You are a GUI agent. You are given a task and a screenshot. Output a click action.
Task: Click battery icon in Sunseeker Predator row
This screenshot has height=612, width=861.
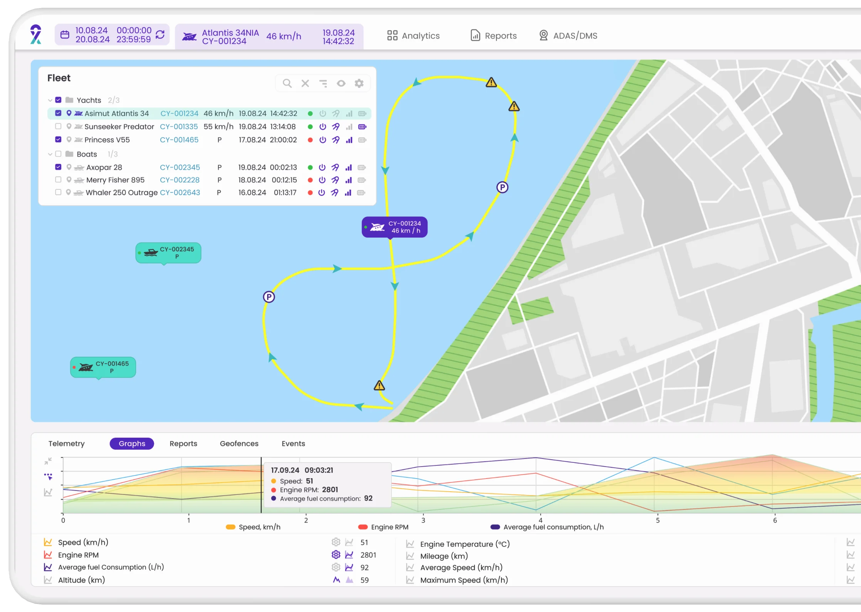(362, 126)
